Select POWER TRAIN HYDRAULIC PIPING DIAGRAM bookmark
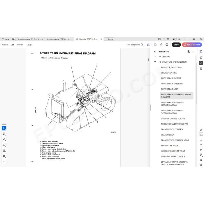204x204 pixels. [x=177, y=96]
